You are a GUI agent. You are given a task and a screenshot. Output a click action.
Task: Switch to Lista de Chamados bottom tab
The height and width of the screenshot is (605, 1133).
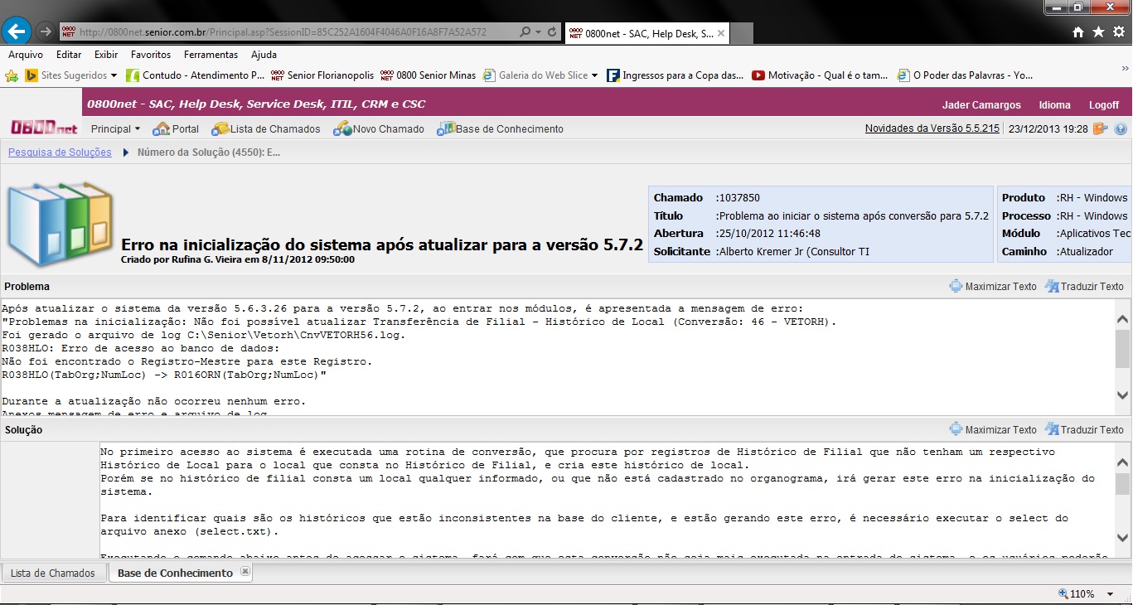[53, 573]
